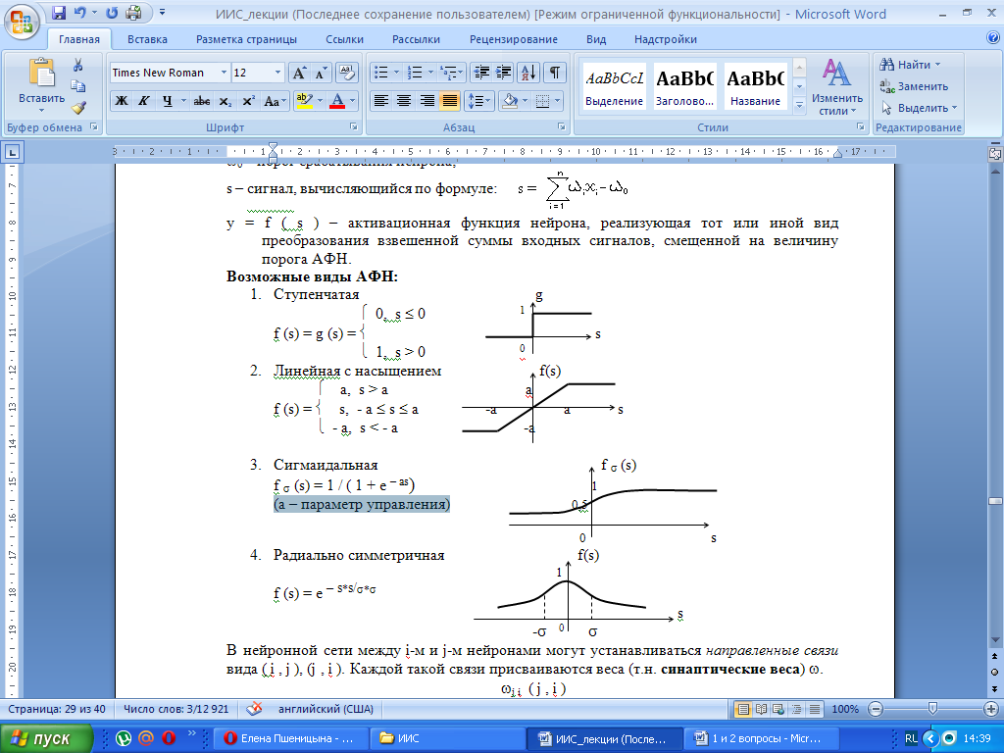Apply superscript formatting
Screen dimensions: 1004x753
(x=248, y=101)
